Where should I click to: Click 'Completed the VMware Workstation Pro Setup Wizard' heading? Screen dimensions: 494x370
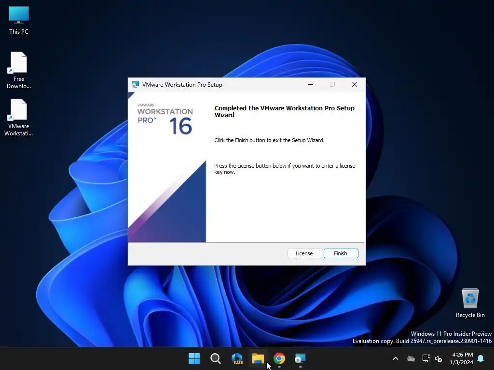tap(285, 111)
